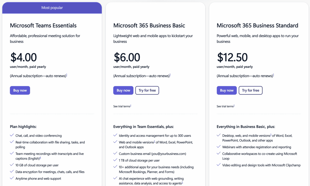Click the checkmark next to "Video editing and design tools with Microsoft Clipchamp"

pyautogui.click(x=218, y=165)
